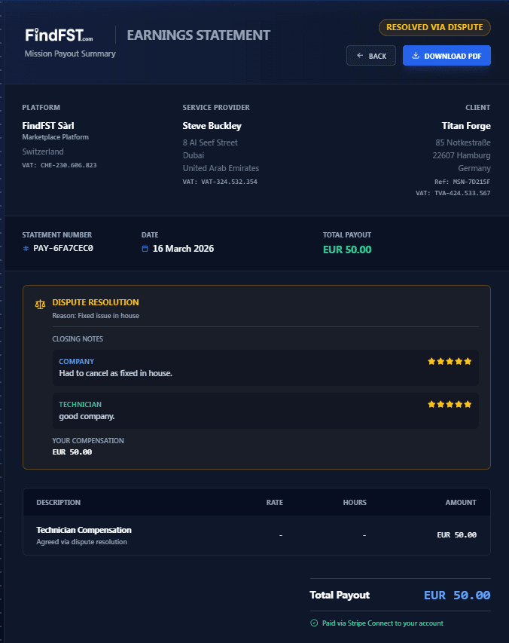The width and height of the screenshot is (509, 643).
Task: Click the Technician Compensation table row
Action: [254, 534]
